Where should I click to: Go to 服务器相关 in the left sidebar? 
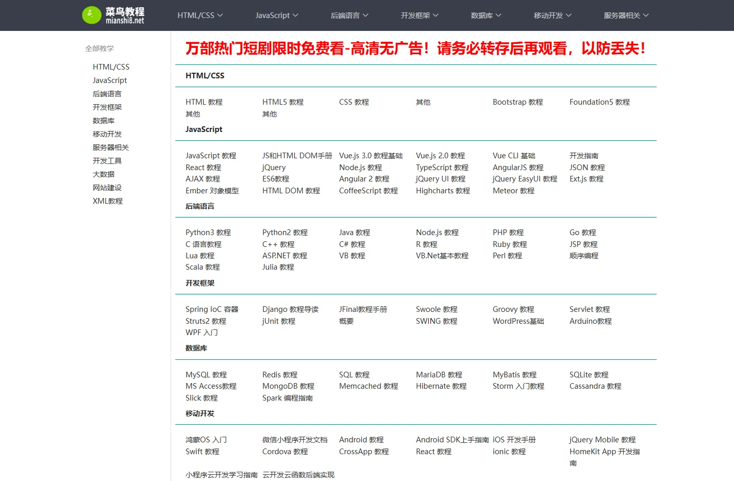[111, 147]
